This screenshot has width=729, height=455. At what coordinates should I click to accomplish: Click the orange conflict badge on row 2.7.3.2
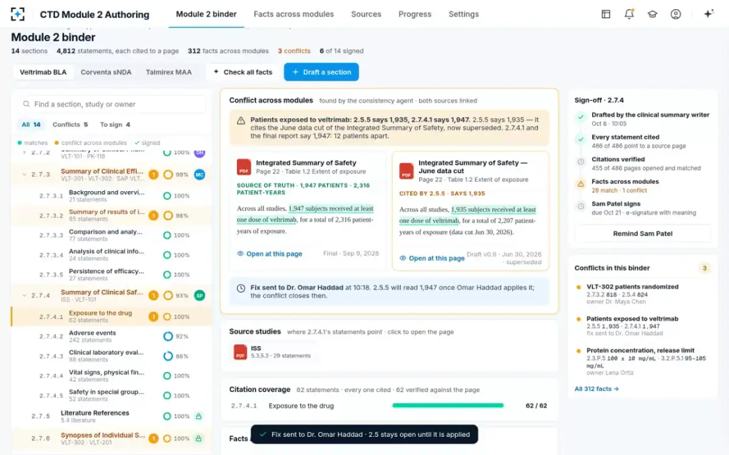[x=154, y=215]
